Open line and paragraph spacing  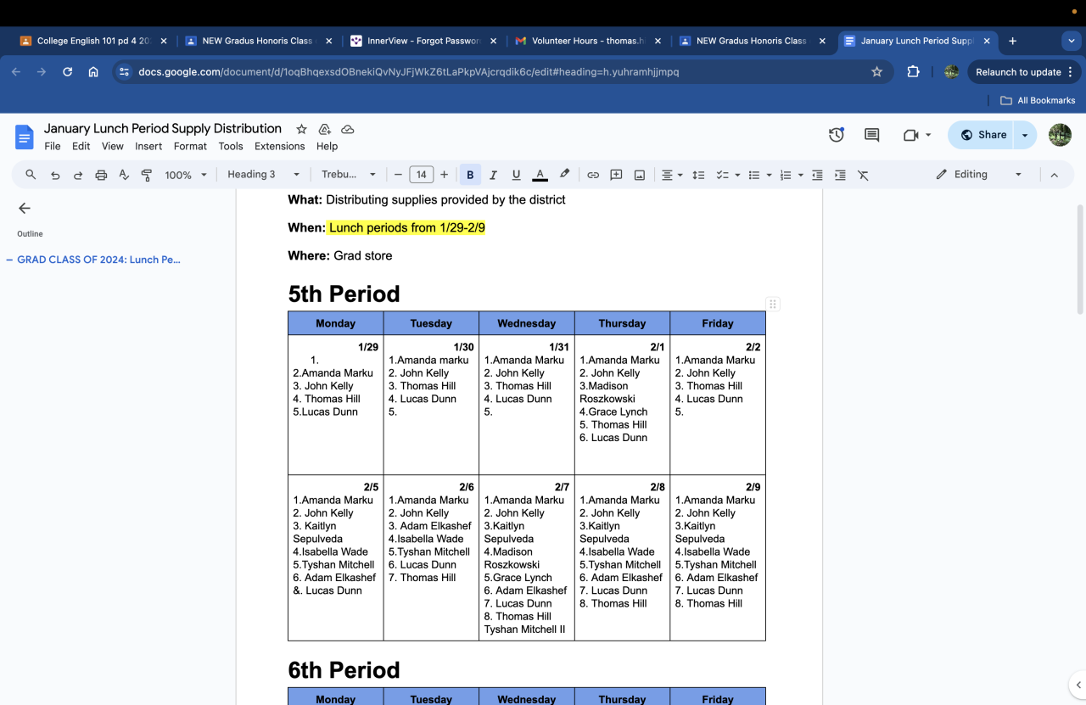[698, 175]
